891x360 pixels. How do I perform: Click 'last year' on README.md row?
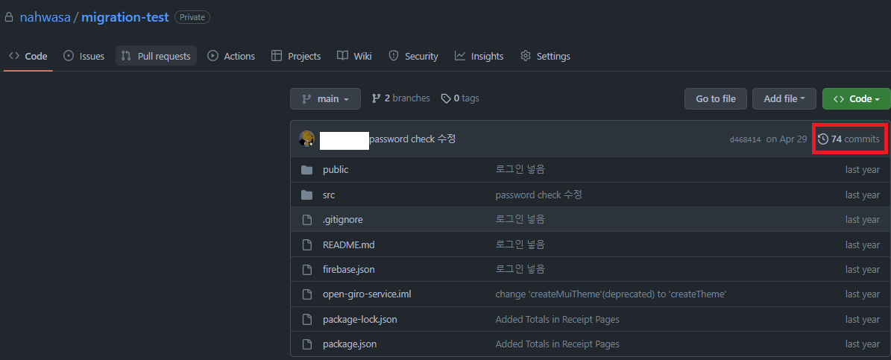click(863, 244)
